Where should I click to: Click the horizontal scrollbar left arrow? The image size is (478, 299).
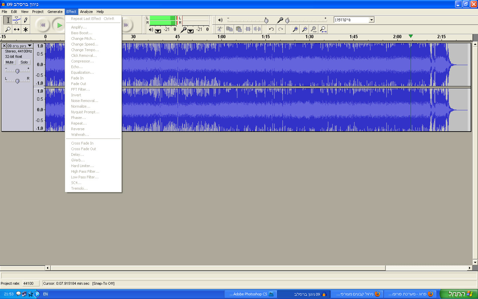pos(47,268)
